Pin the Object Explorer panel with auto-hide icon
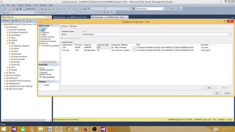Viewport: 235px width, 132px height. 48,17
